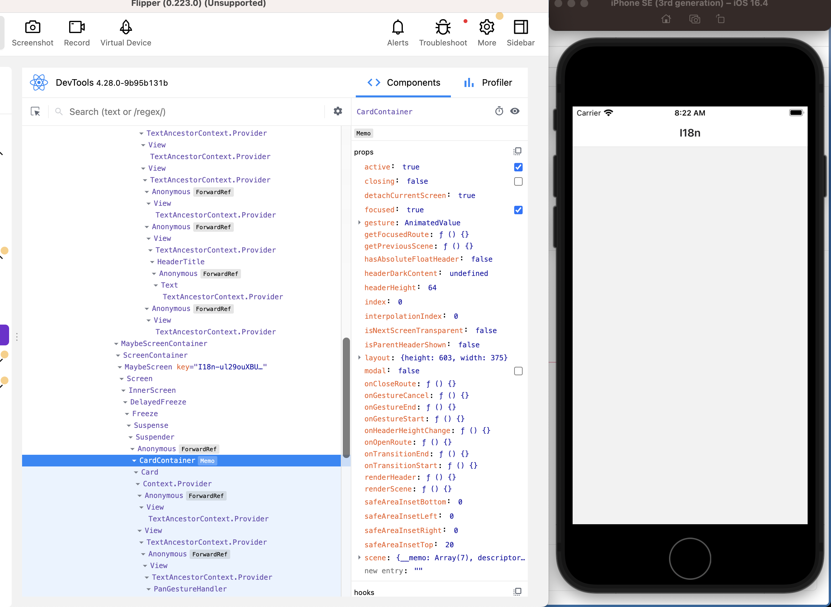Viewport: 831px width, 607px height.
Task: Collapse the HeaderTitle tree node
Action: tap(152, 262)
